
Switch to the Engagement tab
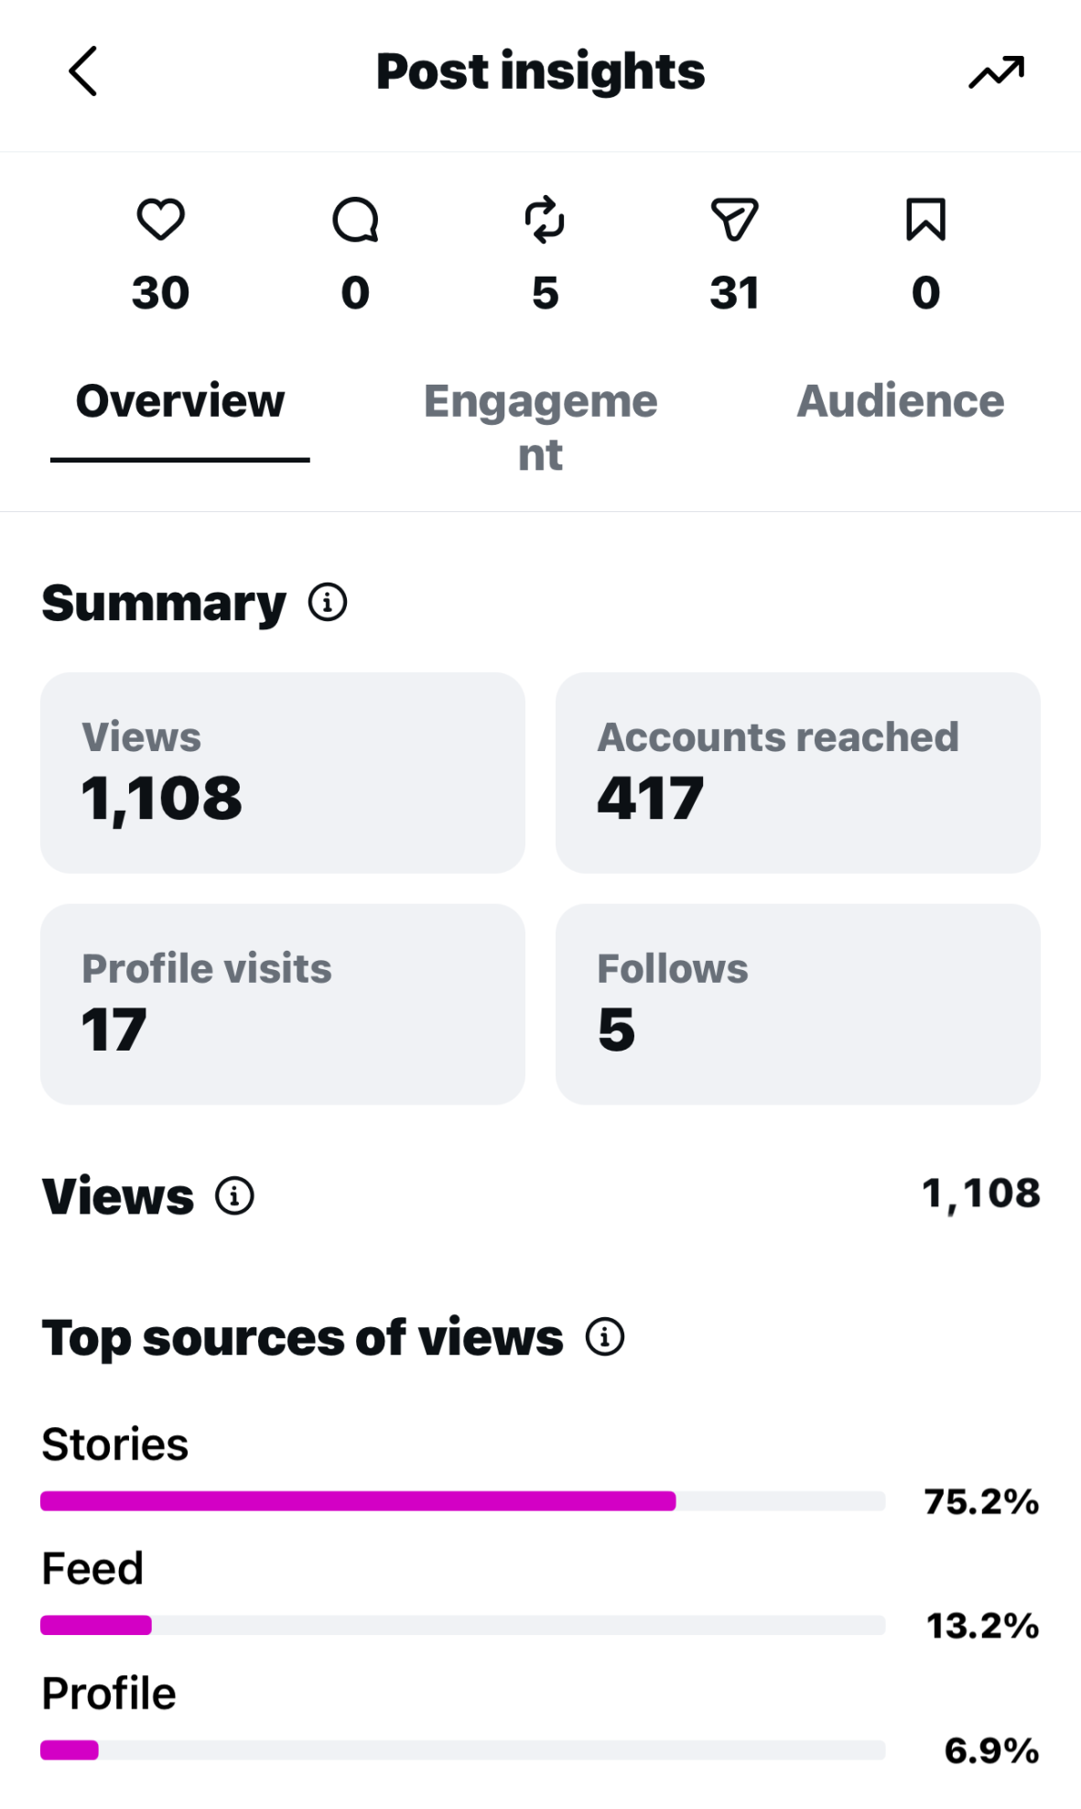pyautogui.click(x=540, y=427)
